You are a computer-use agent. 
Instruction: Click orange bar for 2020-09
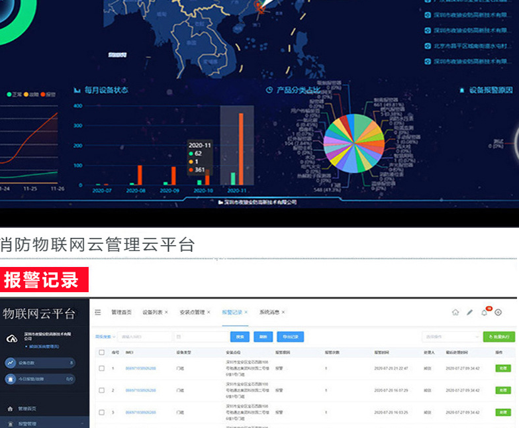tap(173, 176)
